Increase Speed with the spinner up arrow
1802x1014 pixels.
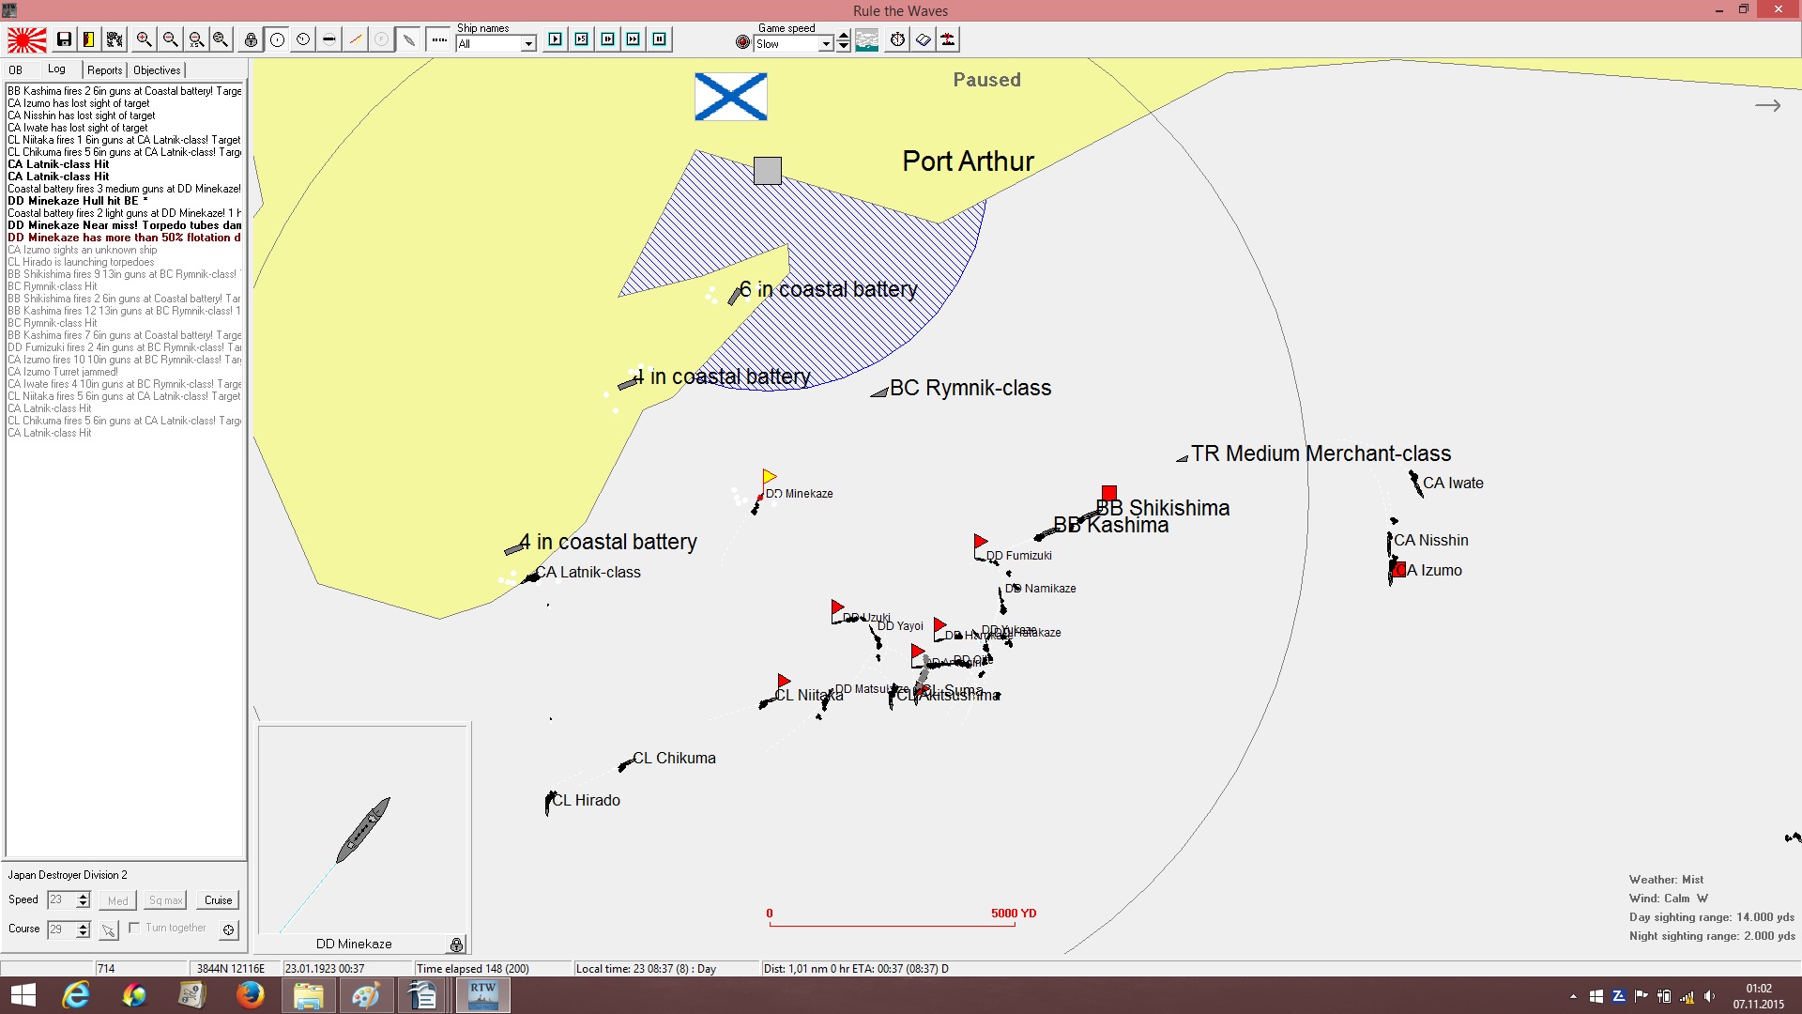click(x=84, y=896)
